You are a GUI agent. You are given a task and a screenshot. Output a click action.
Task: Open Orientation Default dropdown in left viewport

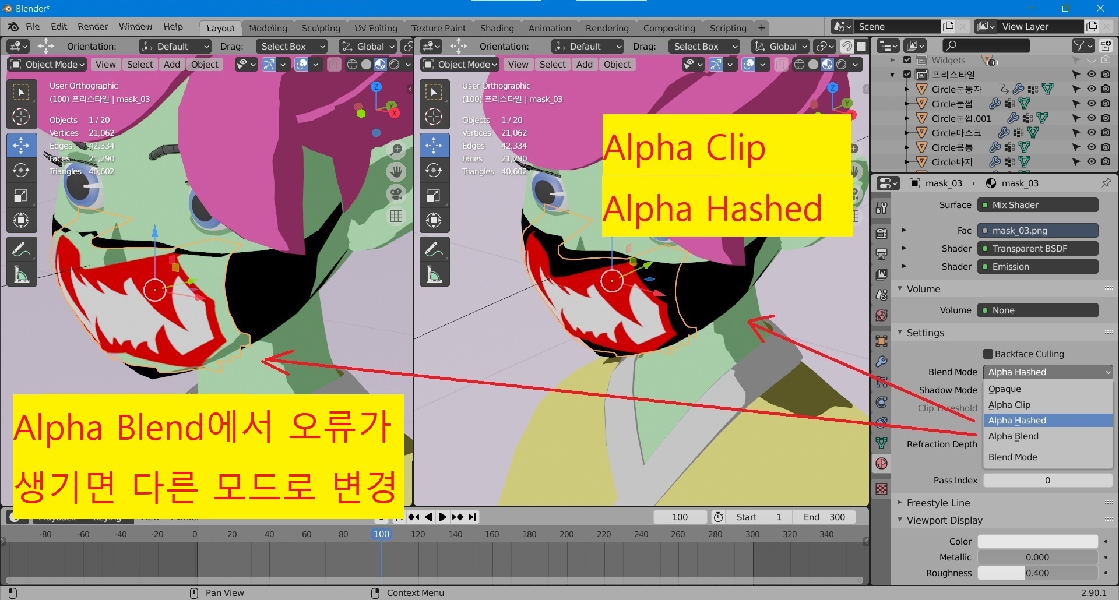point(175,47)
